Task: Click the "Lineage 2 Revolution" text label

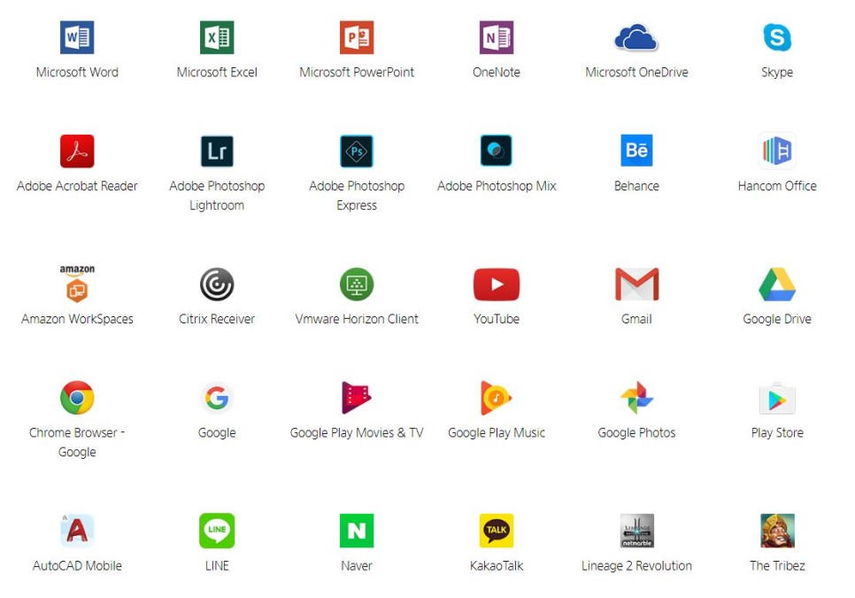Action: 636,566
